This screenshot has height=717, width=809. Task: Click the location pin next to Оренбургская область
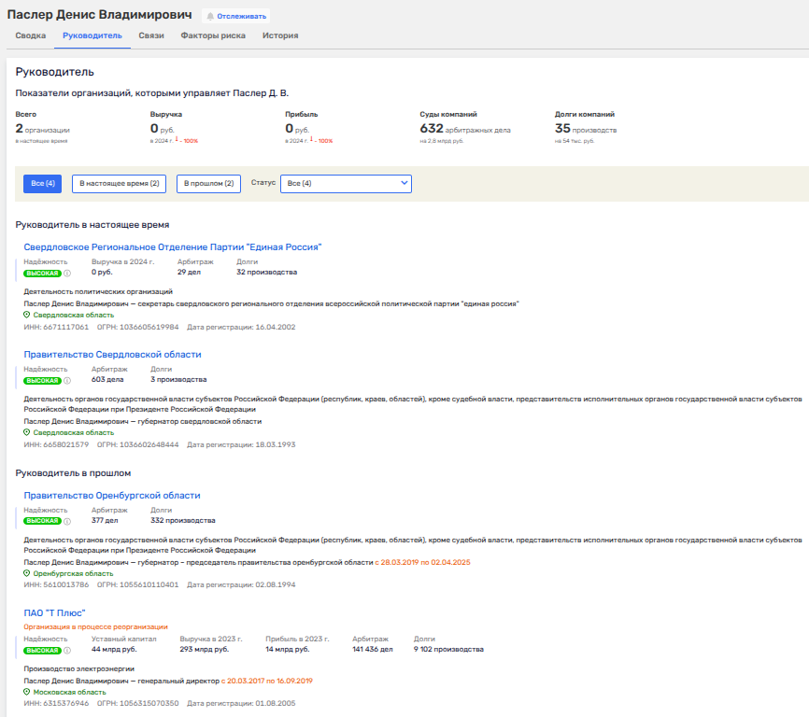(26, 573)
